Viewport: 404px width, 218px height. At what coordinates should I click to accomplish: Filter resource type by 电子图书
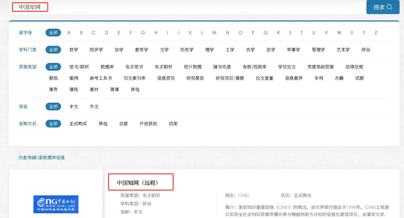pyautogui.click(x=134, y=67)
